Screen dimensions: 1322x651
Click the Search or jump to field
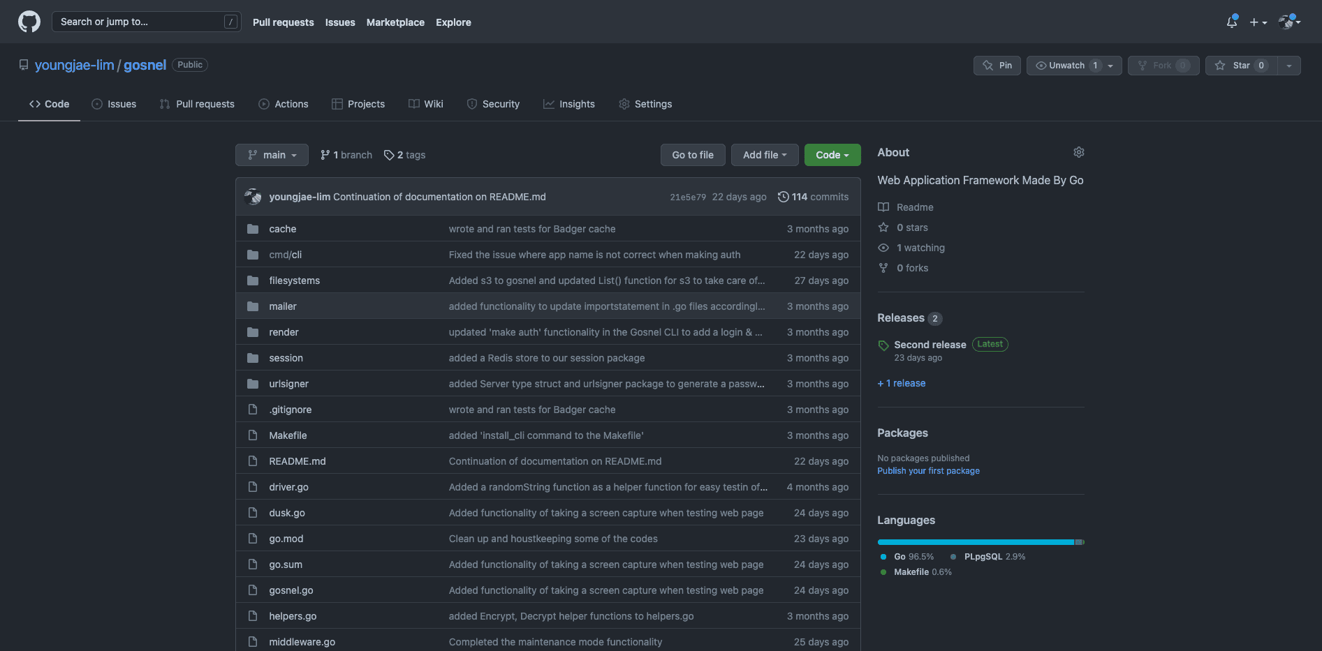[147, 22]
